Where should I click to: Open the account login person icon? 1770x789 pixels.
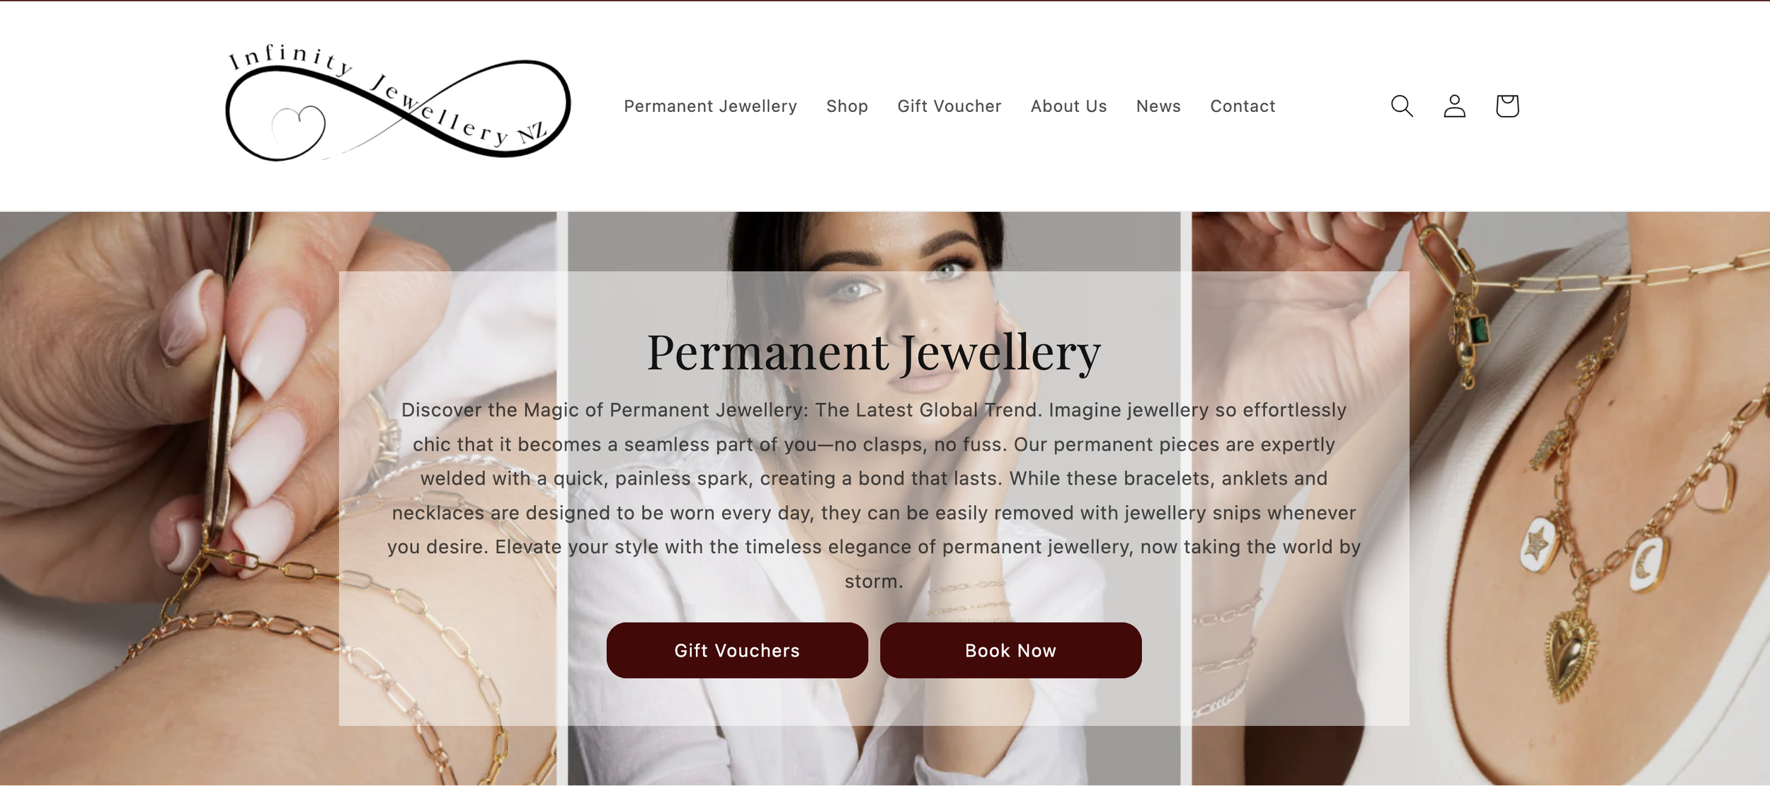pos(1454,106)
